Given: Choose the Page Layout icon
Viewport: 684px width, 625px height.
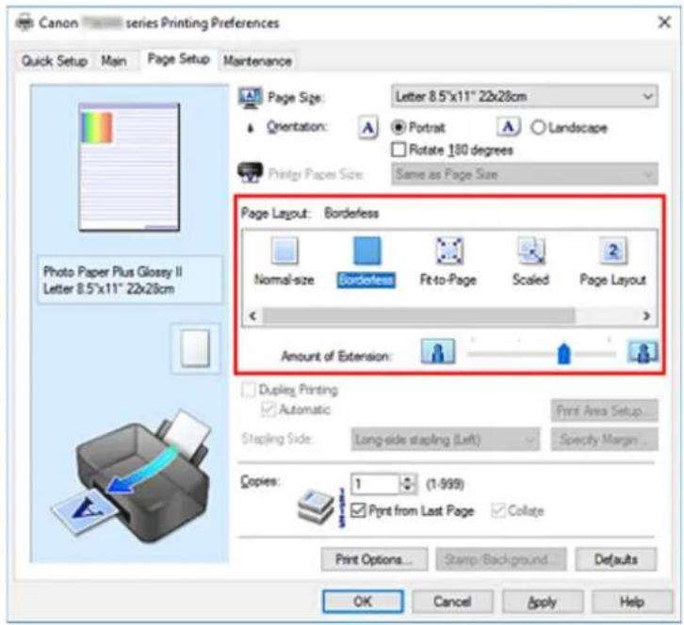Looking at the screenshot, I should (x=613, y=250).
